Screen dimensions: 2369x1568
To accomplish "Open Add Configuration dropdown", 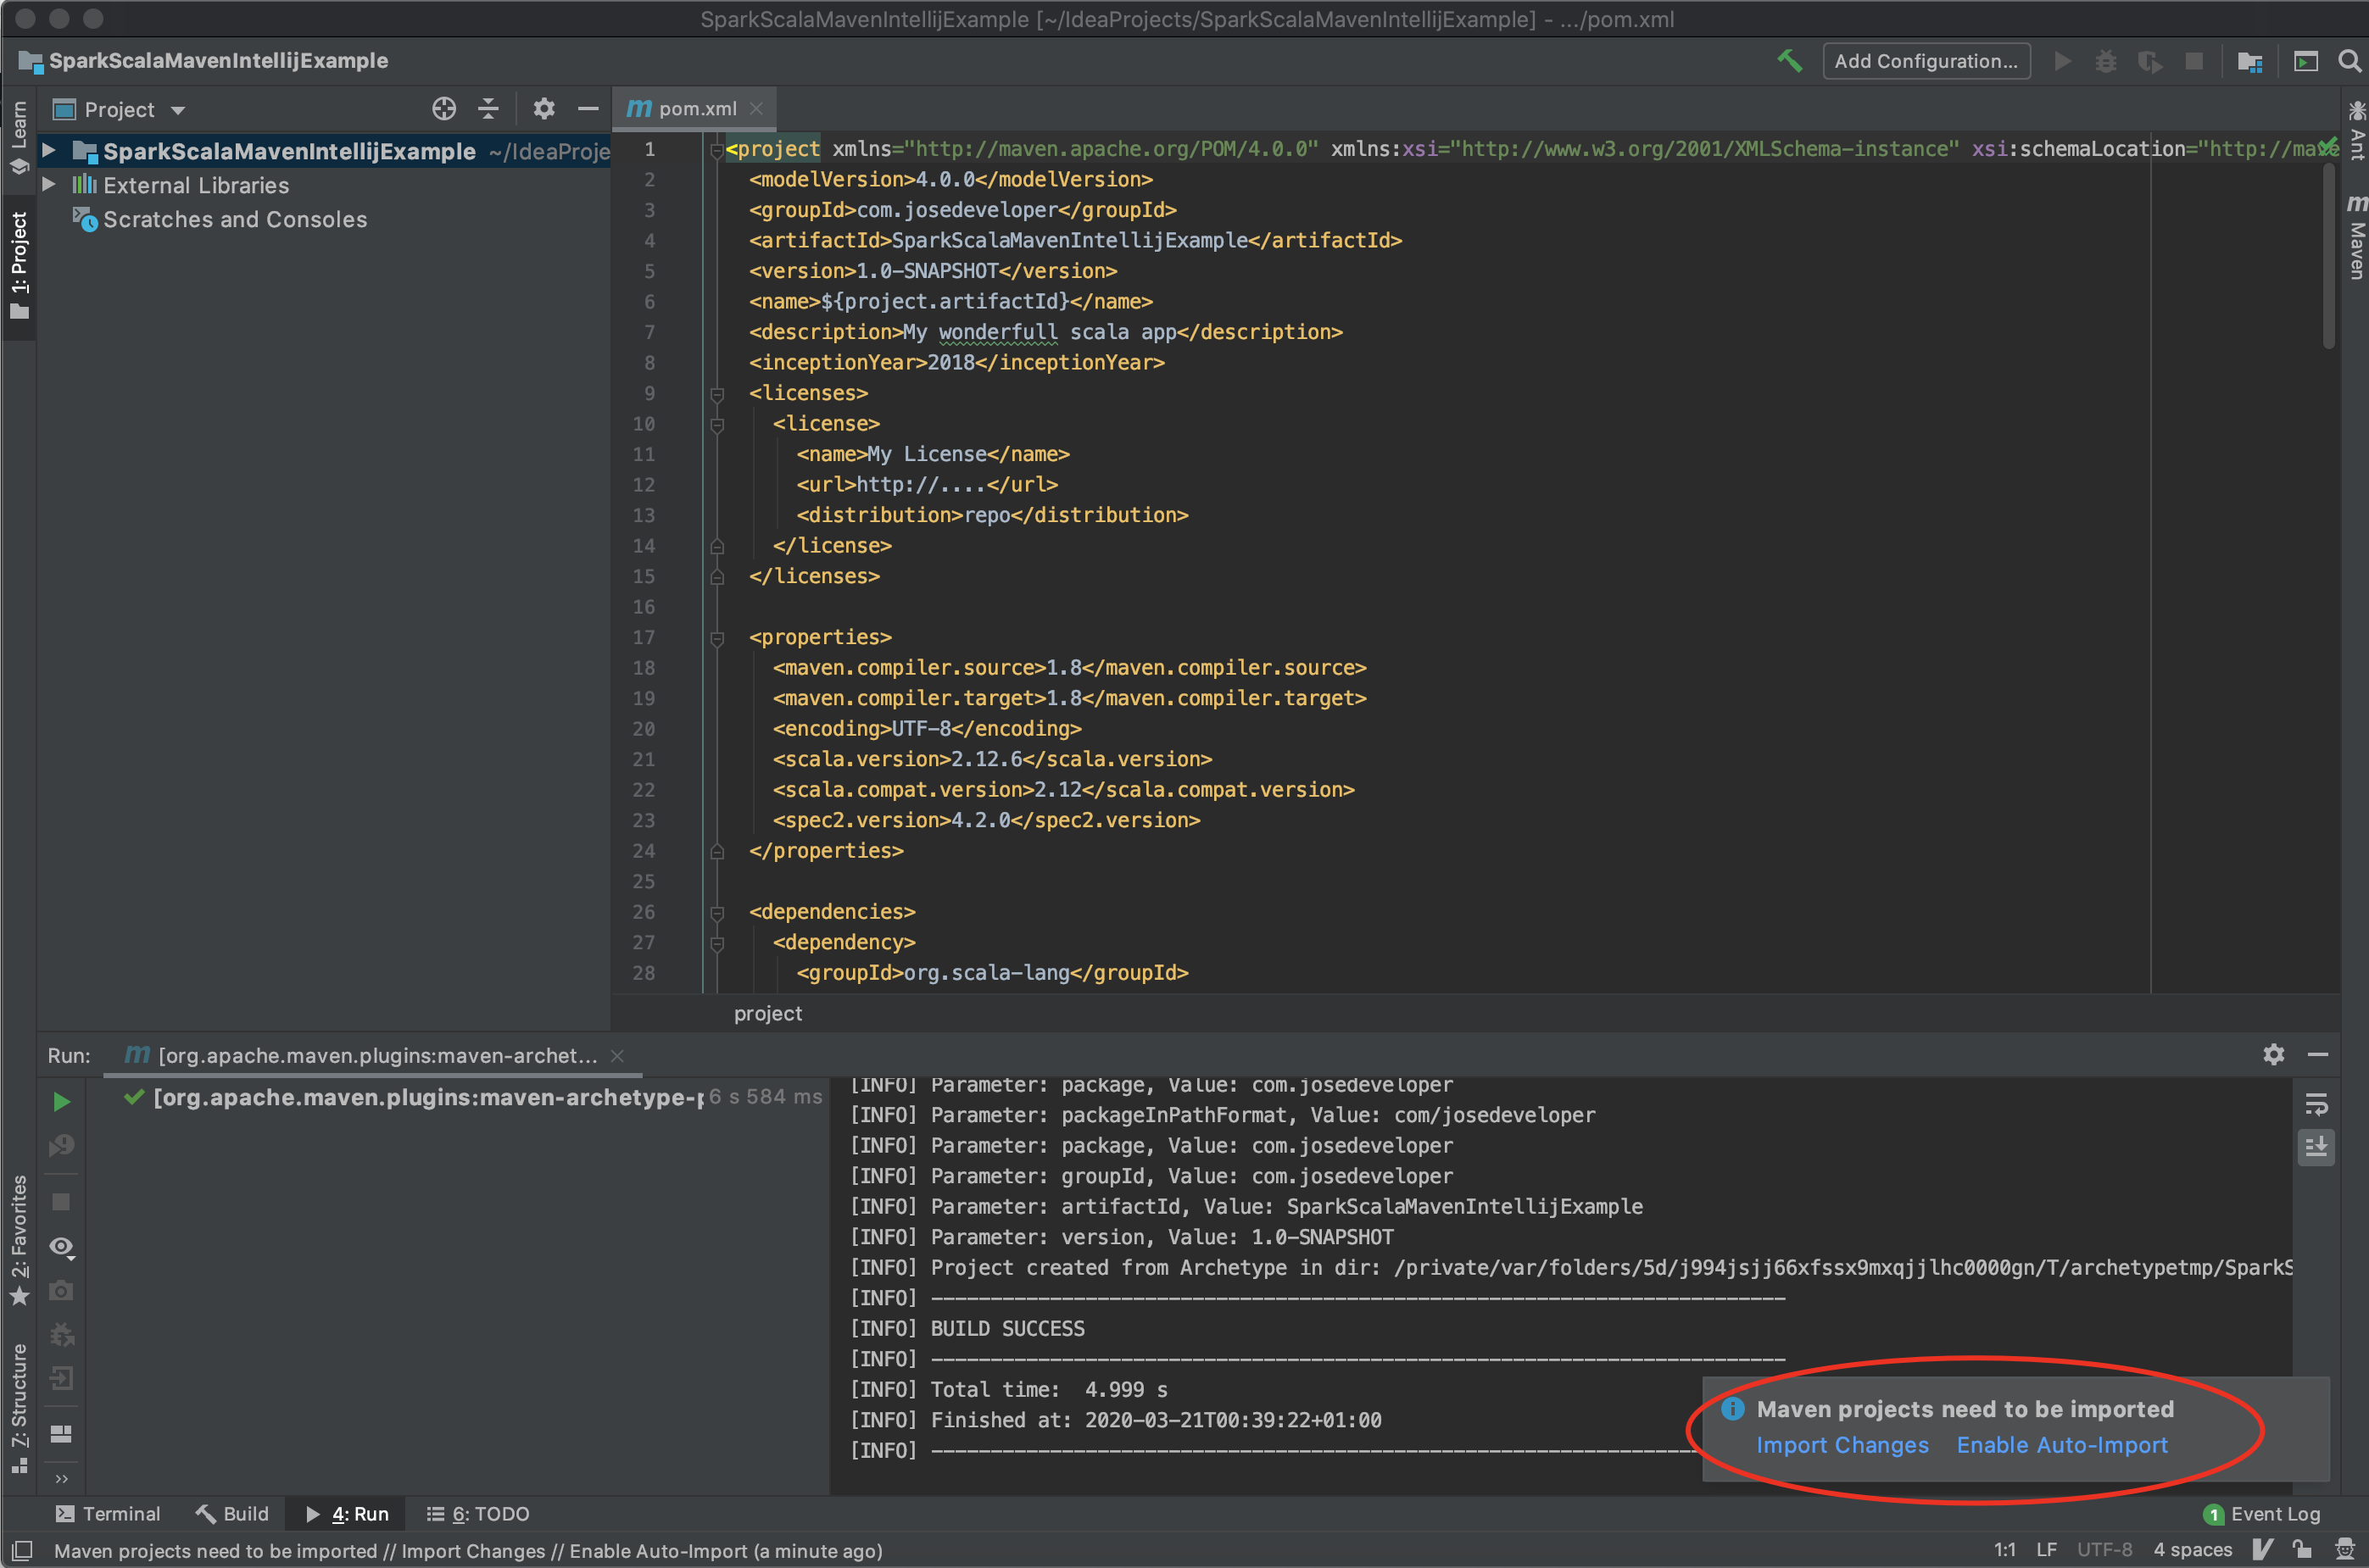I will (1926, 61).
